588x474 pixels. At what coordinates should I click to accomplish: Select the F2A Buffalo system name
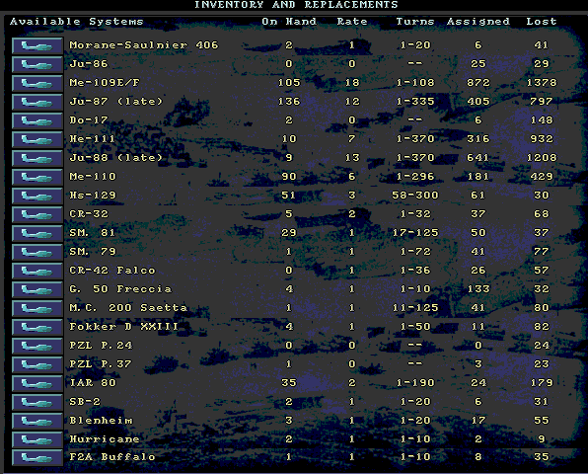[112, 457]
